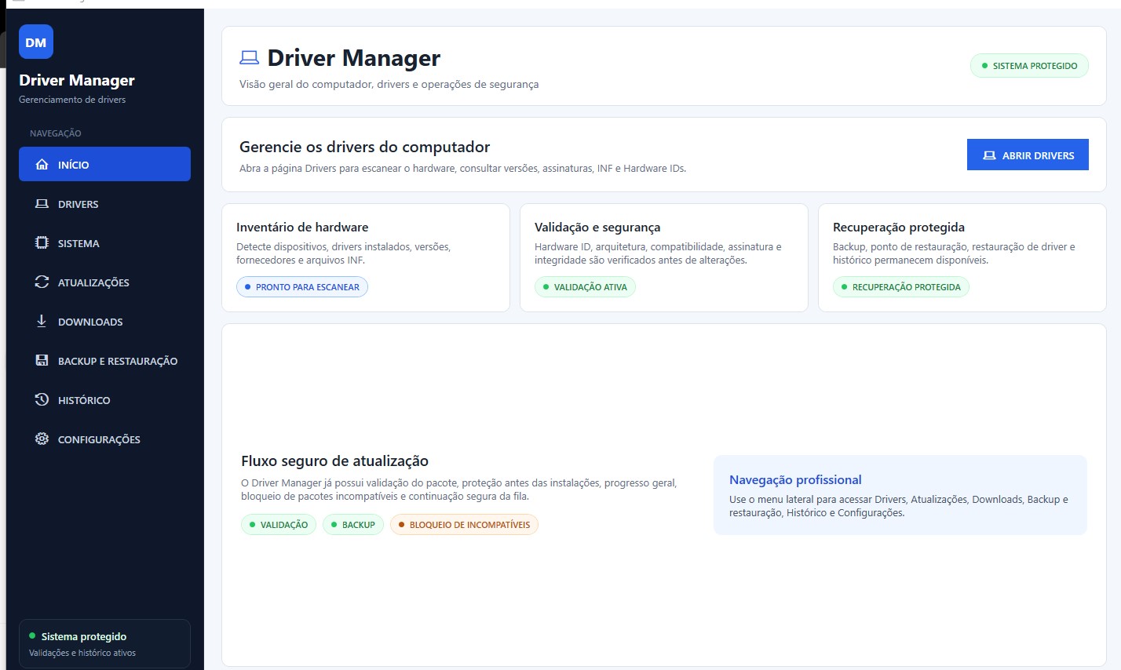Screen dimensions: 1121x670
Task: Open the Downloads section
Action: click(104, 322)
